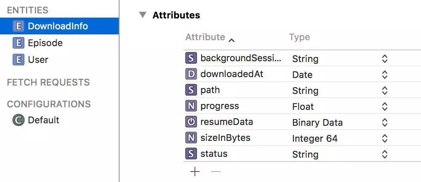Click the String icon beside backgroundSession attribute
Image resolution: width=421 pixels, height=182 pixels.
[191, 59]
